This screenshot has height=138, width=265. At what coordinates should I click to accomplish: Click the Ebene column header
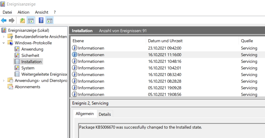78,41
